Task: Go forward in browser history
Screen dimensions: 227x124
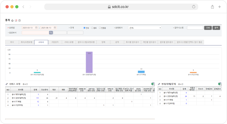Action: tap(30, 7)
